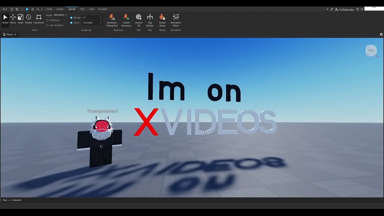
Task: Toggle the Collisions checkbox
Action: (47, 20)
